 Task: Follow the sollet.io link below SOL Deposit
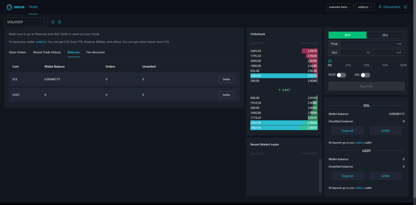[x=360, y=142]
